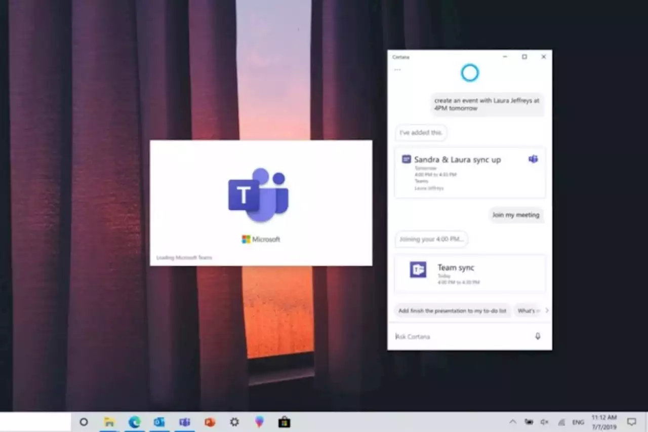Close the Cortana window
Image resolution: width=648 pixels, height=432 pixels.
point(544,57)
